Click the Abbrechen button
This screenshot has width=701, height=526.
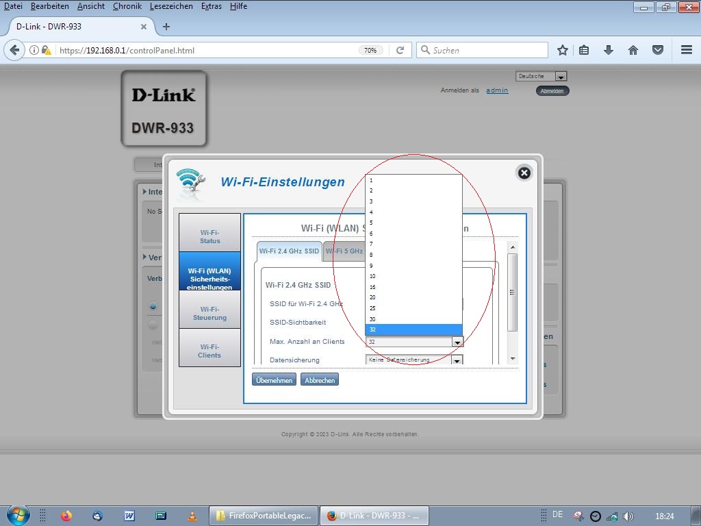[320, 379]
